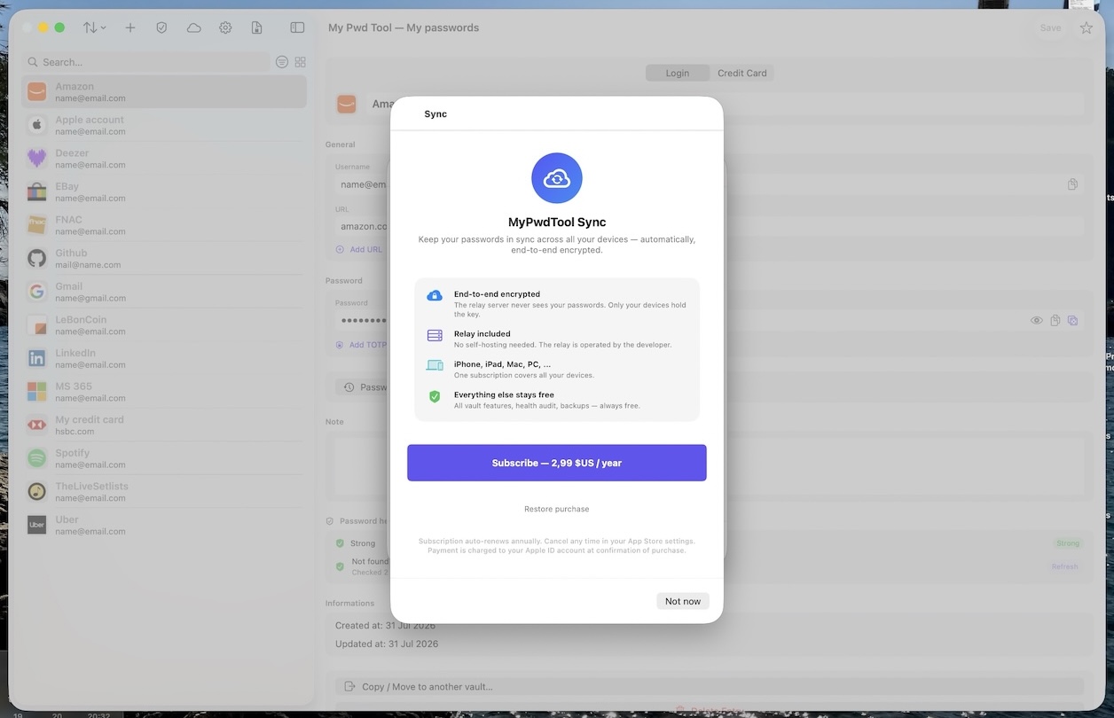
Task: Click the Save button in the title bar
Action: [1050, 27]
